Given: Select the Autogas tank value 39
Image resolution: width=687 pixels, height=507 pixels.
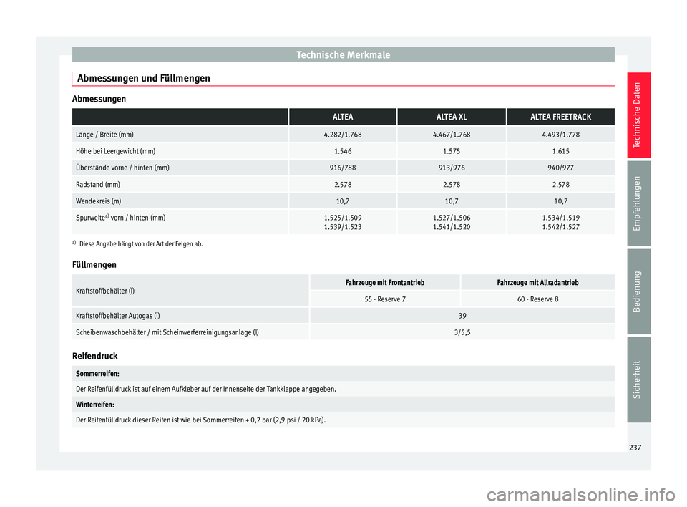Looking at the screenshot, I should coord(462,316).
